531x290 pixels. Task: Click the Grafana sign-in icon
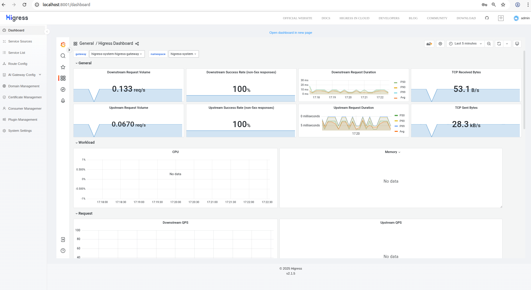pyautogui.click(x=63, y=240)
